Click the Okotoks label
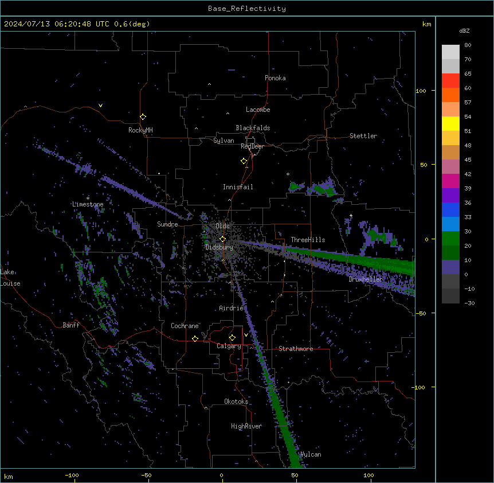The width and height of the screenshot is (494, 483). [236, 402]
